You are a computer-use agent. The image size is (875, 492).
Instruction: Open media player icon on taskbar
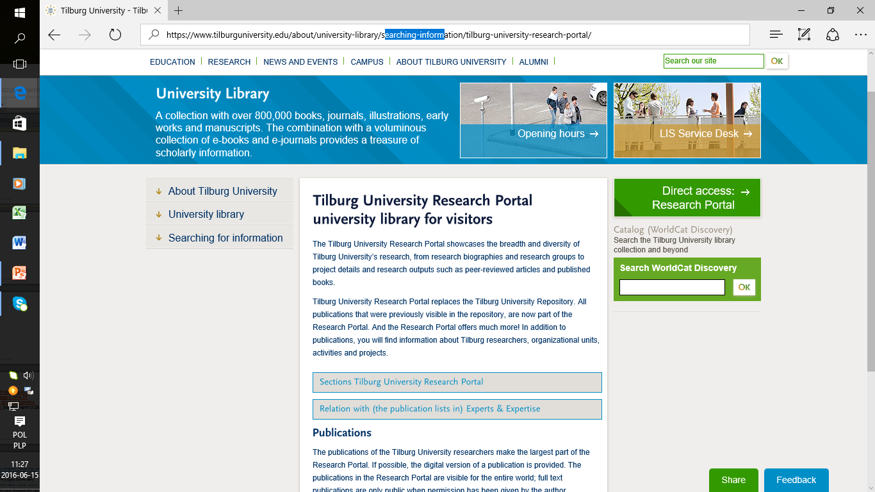[x=19, y=183]
